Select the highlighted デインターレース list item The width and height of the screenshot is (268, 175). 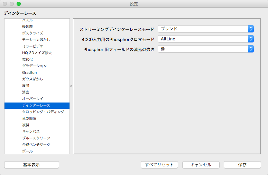[x=37, y=105]
